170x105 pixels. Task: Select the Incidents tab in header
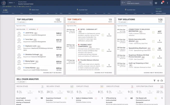pyautogui.click(x=158, y=9)
